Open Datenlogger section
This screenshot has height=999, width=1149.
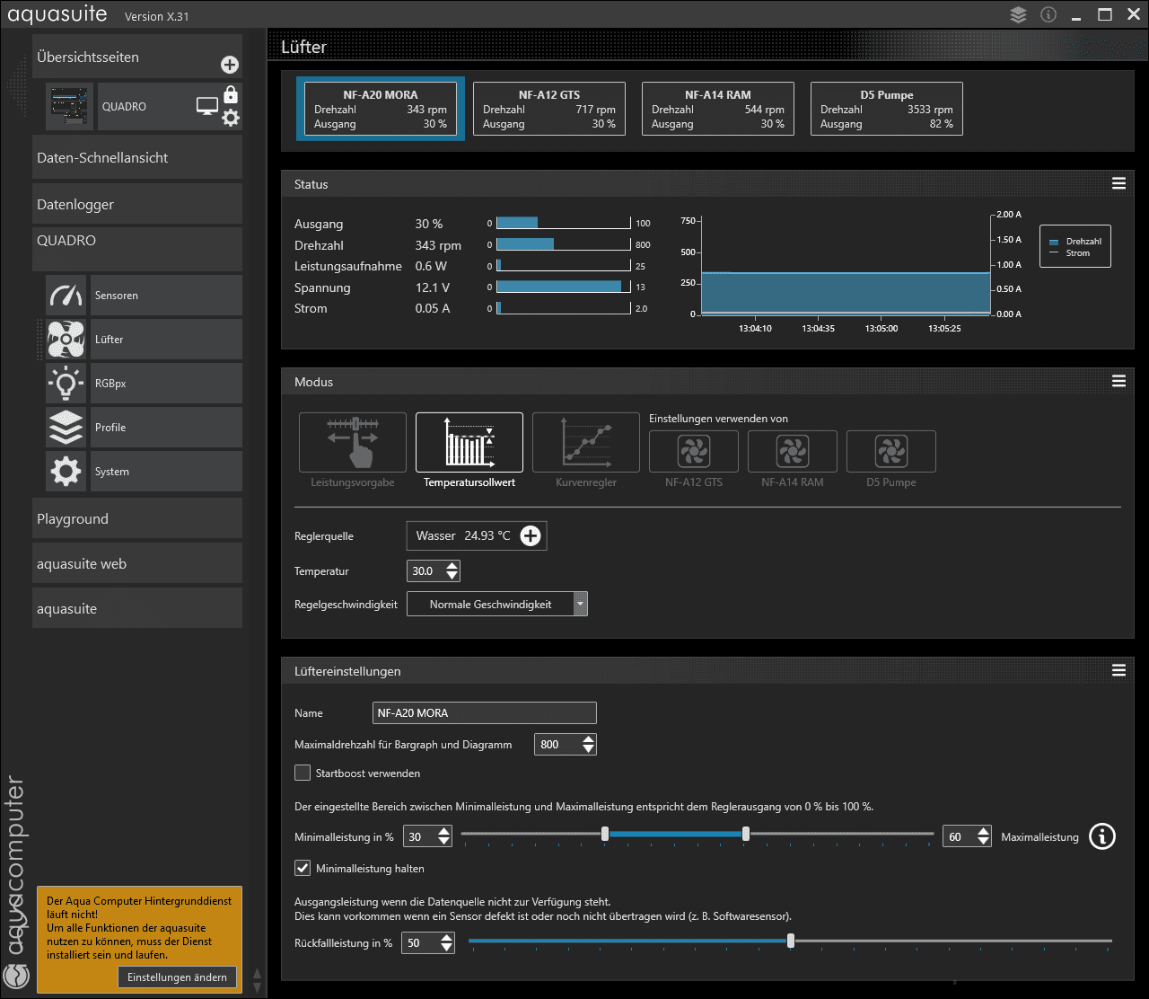point(137,204)
